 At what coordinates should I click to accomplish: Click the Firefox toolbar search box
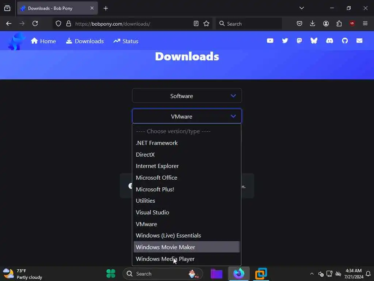coord(249,24)
